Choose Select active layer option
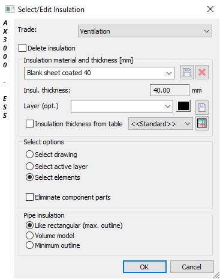The image size is (220, 279). click(x=29, y=167)
